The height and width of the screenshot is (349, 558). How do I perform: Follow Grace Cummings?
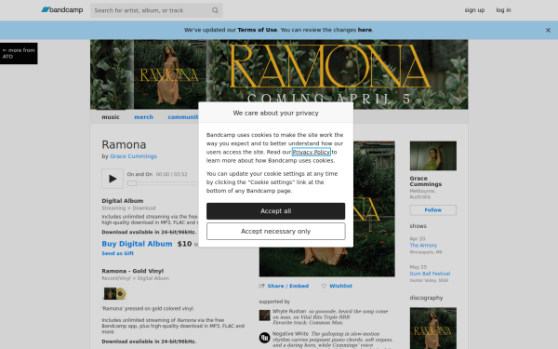point(433,210)
